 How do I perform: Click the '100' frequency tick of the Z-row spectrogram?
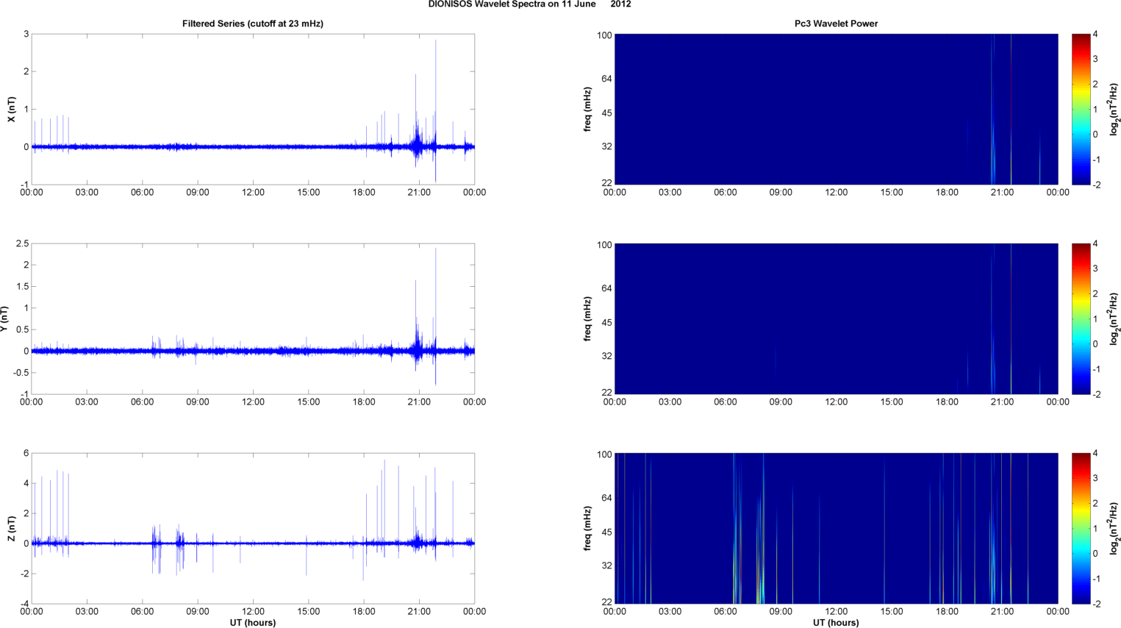[x=605, y=454]
